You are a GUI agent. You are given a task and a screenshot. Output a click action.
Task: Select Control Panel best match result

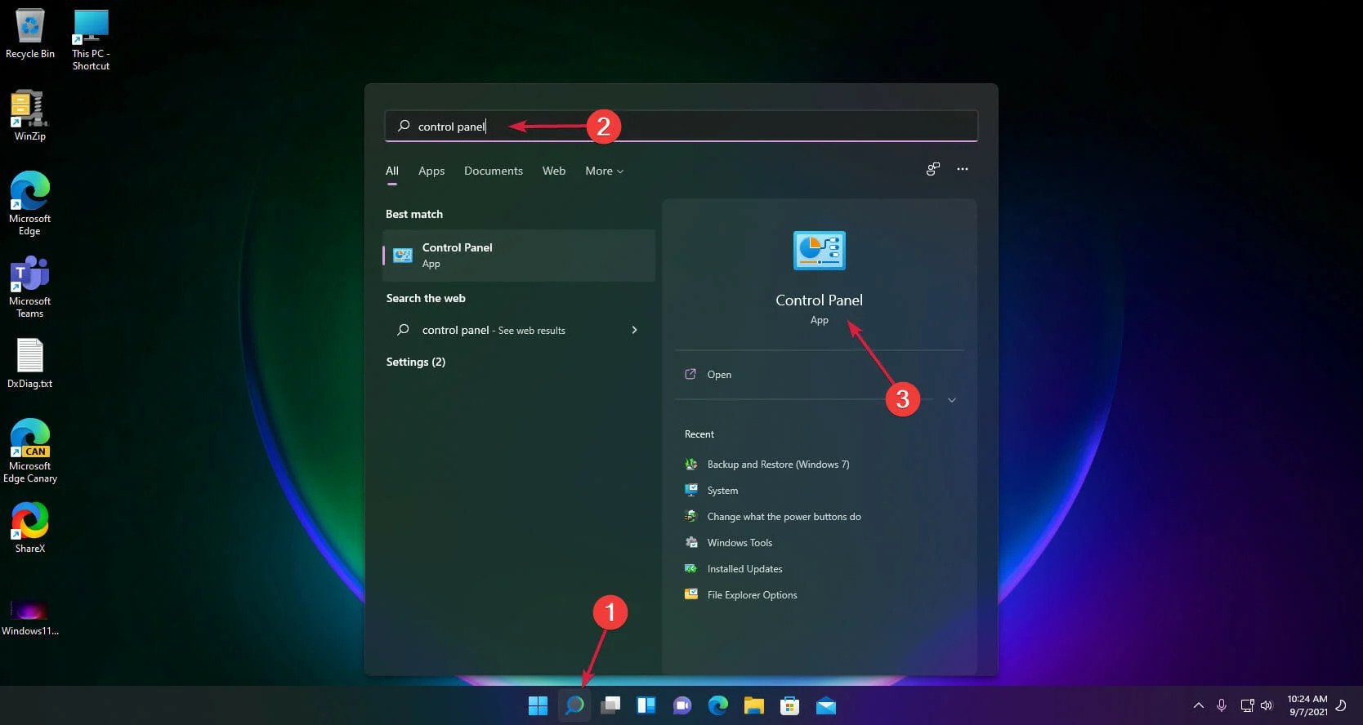519,255
